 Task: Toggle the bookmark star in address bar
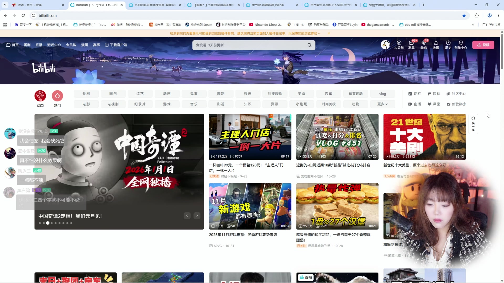click(464, 15)
